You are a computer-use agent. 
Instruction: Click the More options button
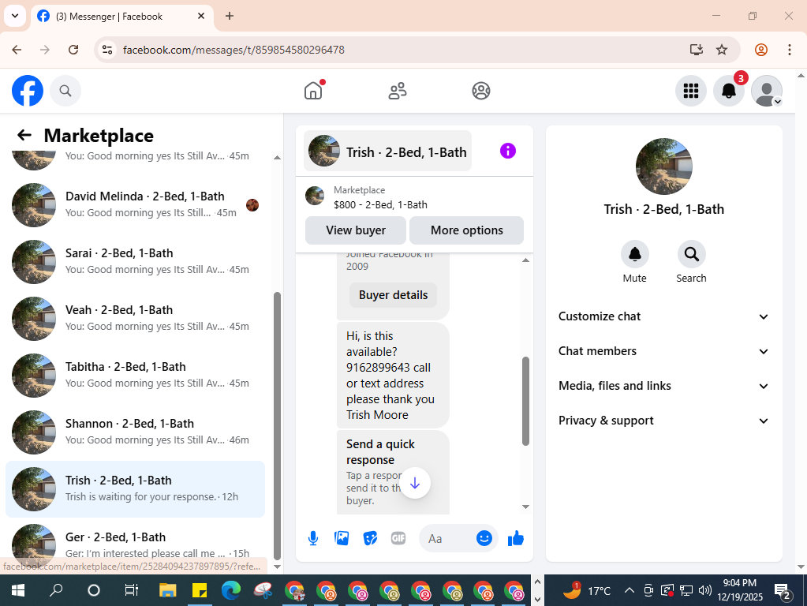pos(467,230)
